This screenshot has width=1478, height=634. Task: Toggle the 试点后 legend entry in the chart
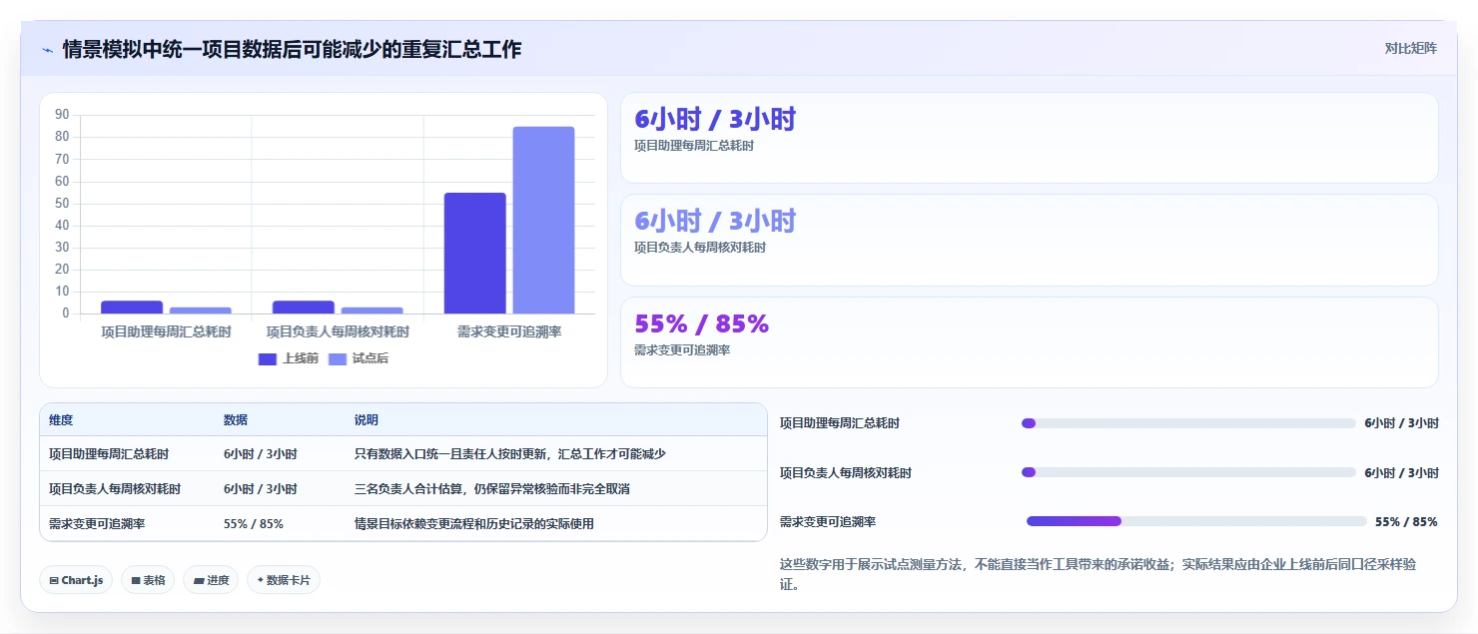click(x=359, y=358)
